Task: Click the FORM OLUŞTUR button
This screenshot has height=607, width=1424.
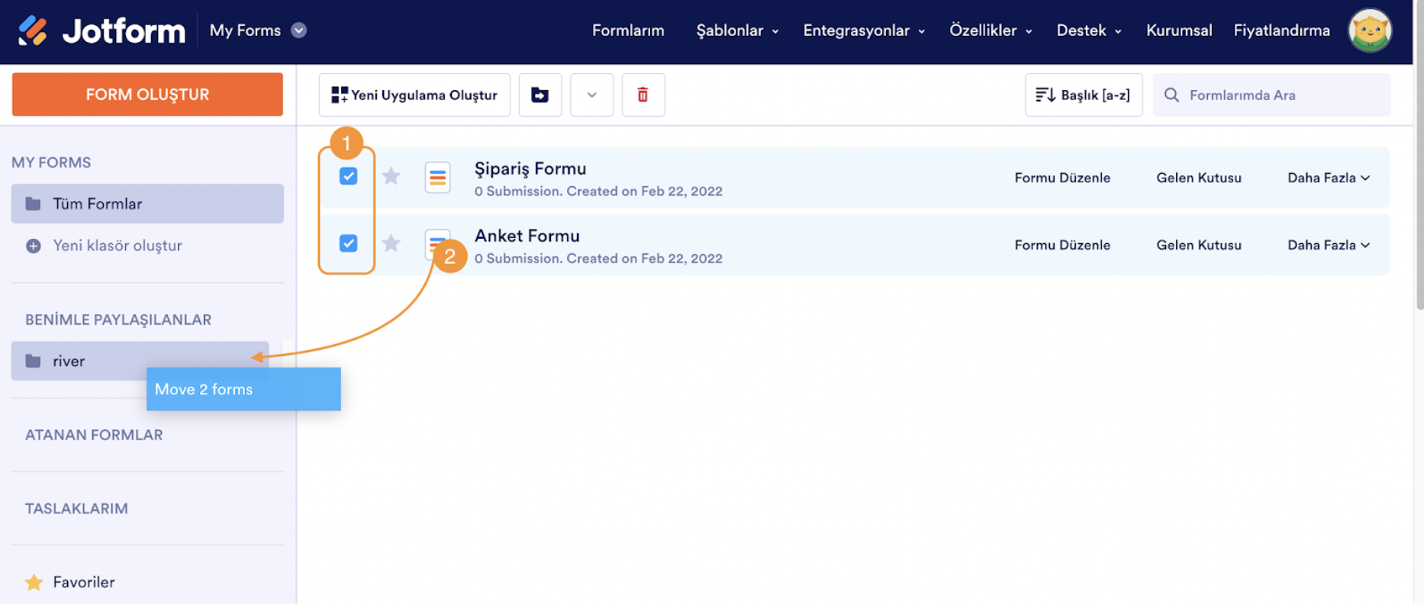Action: coord(147,95)
